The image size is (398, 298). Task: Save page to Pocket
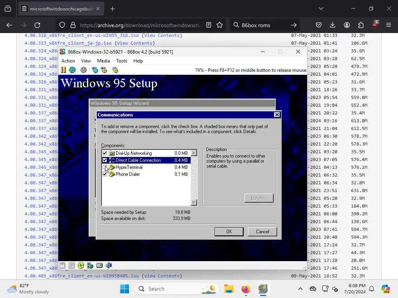[319, 25]
